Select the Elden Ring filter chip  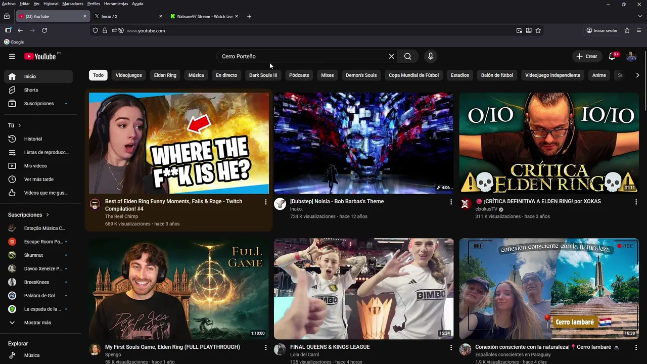165,75
